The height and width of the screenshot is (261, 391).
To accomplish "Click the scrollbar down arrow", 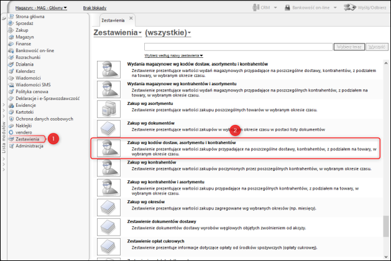I will point(386,257).
